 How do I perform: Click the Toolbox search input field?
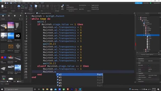pos(13,19)
